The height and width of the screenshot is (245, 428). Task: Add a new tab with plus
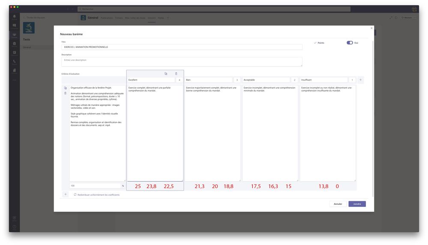point(168,18)
